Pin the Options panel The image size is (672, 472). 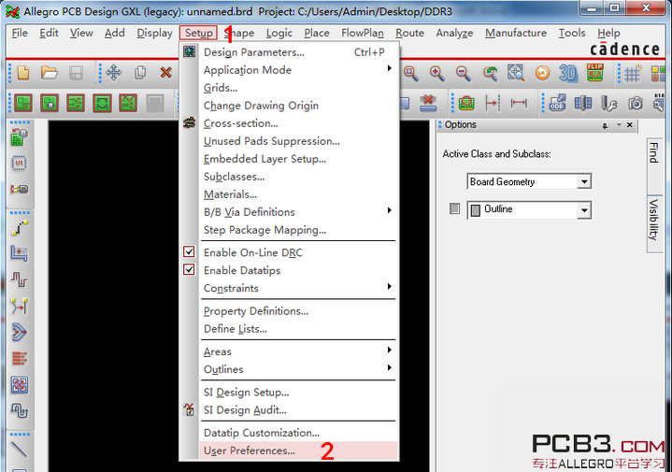605,125
